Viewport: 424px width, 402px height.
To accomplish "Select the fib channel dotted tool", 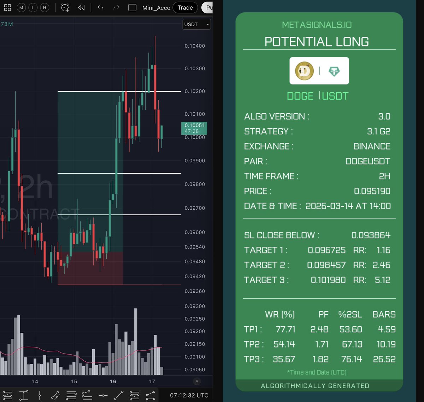I will (x=134, y=395).
